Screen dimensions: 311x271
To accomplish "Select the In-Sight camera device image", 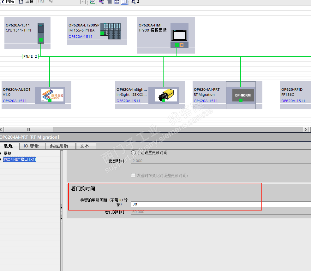I will [x=166, y=95].
